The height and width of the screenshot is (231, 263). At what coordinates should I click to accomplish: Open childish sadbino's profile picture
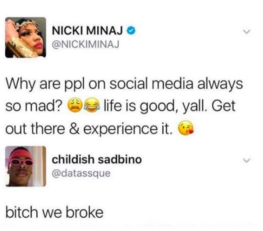(x=26, y=166)
